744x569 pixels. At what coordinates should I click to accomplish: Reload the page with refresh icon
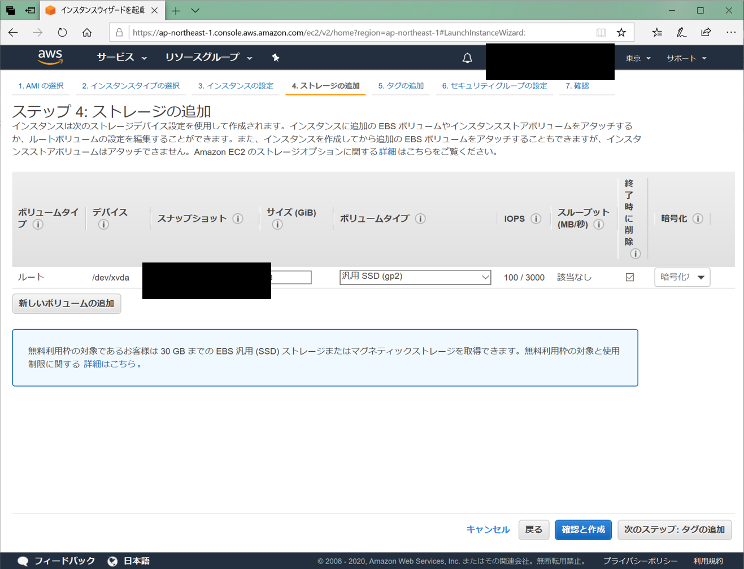pyautogui.click(x=62, y=32)
